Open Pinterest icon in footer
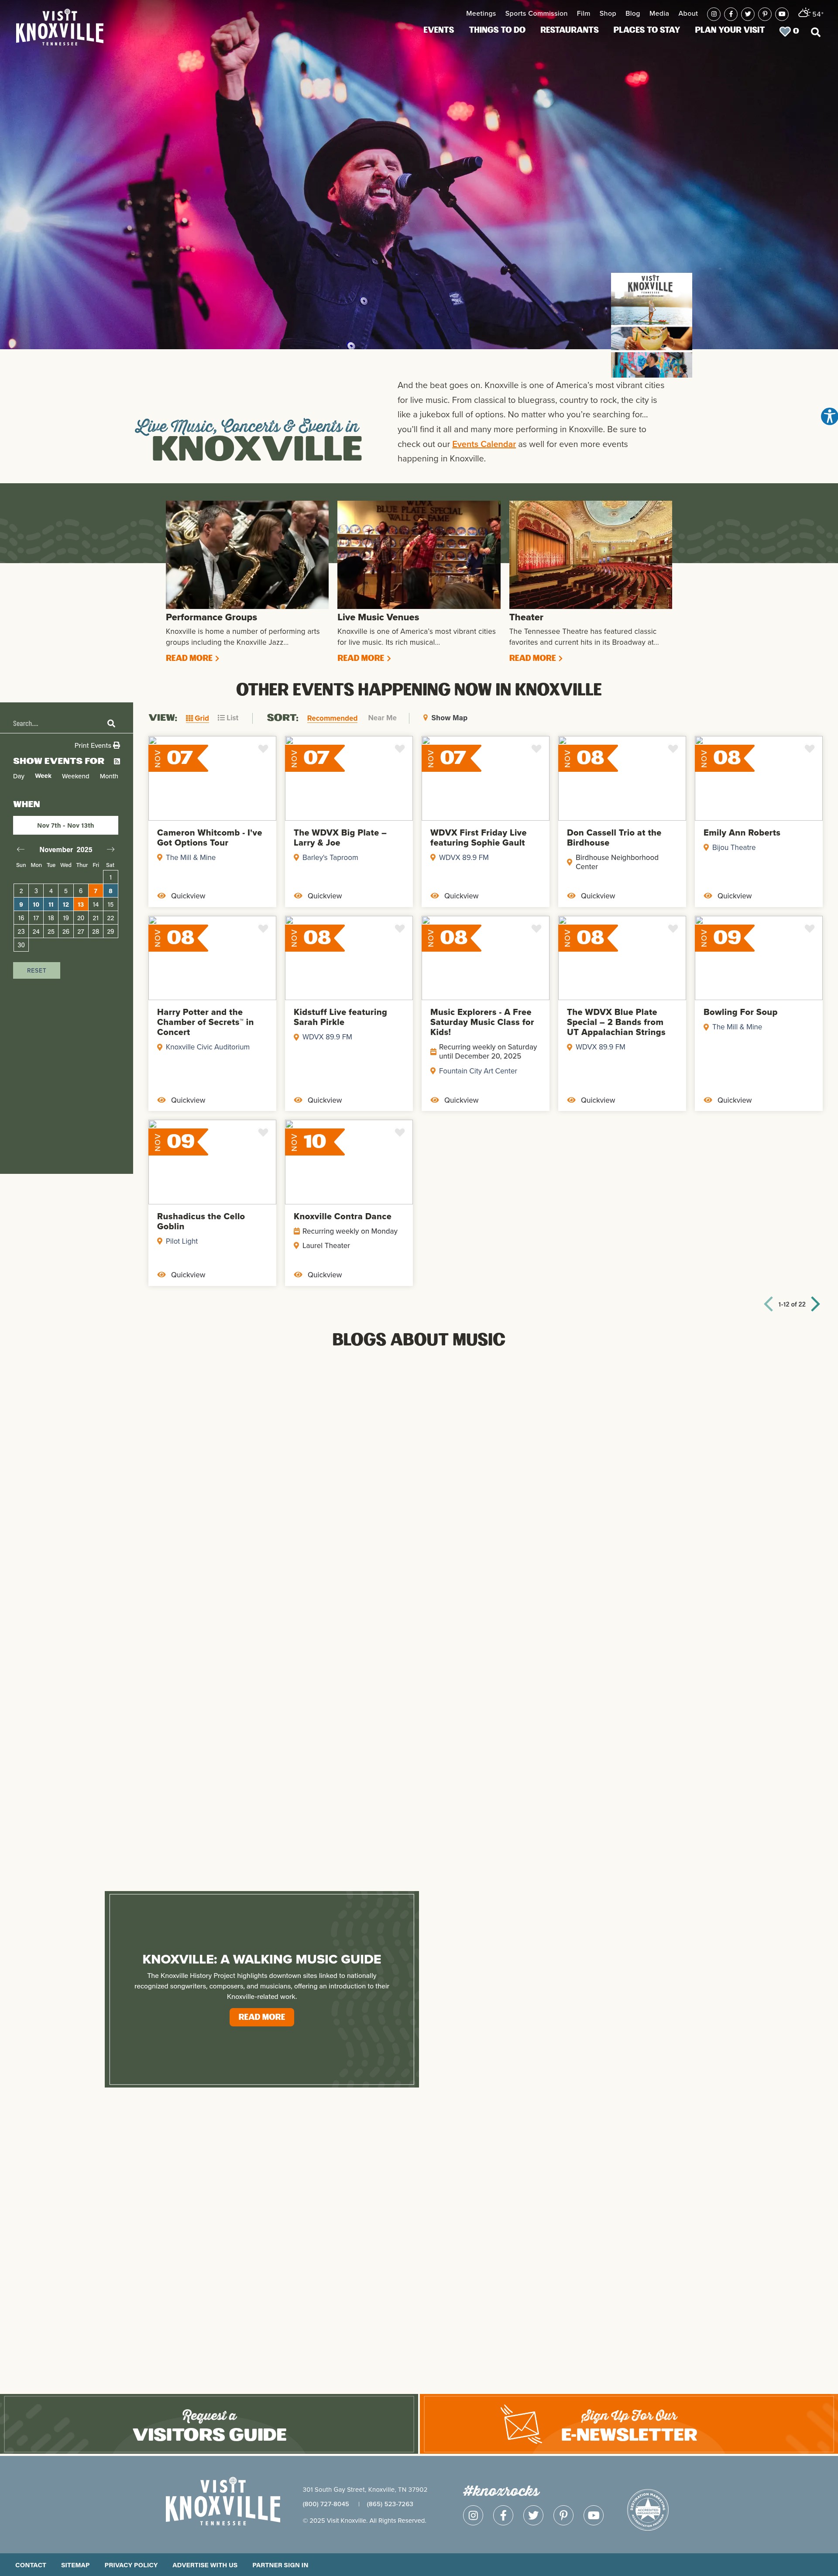 564,2514
